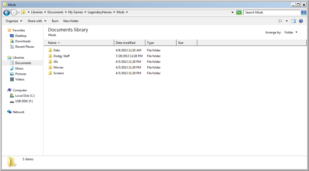Expand the Arrange by Folder dropdown
The width and height of the screenshot is (309, 171).
pos(291,32)
